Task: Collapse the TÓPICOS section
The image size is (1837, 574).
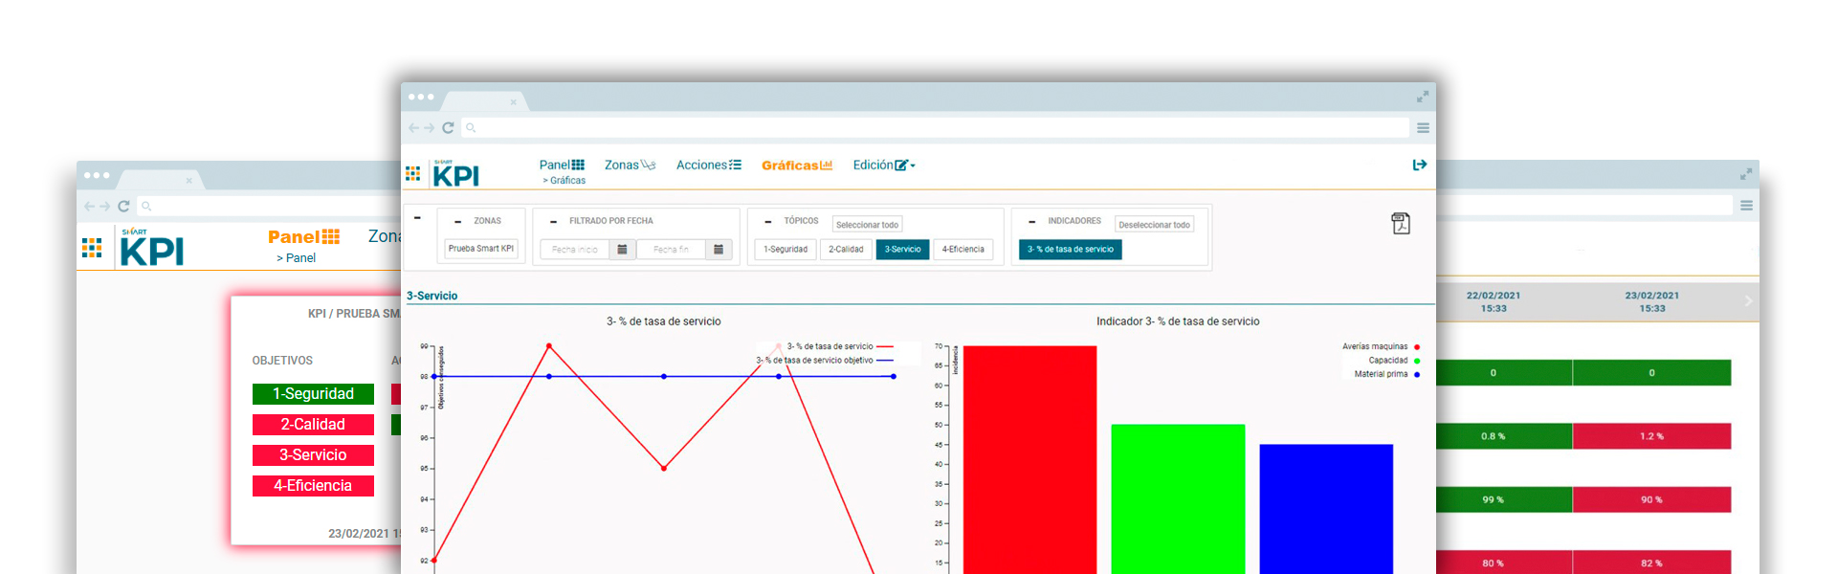Action: tap(767, 221)
